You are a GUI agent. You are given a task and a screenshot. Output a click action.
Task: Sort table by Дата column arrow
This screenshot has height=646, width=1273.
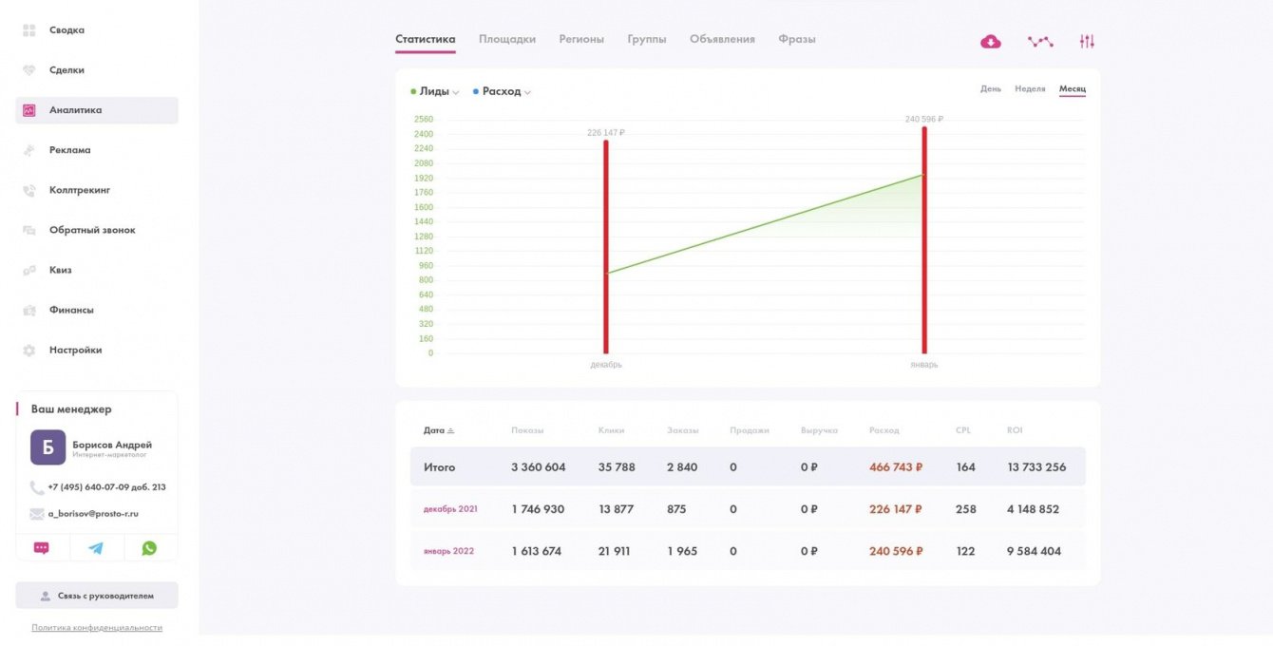click(450, 431)
